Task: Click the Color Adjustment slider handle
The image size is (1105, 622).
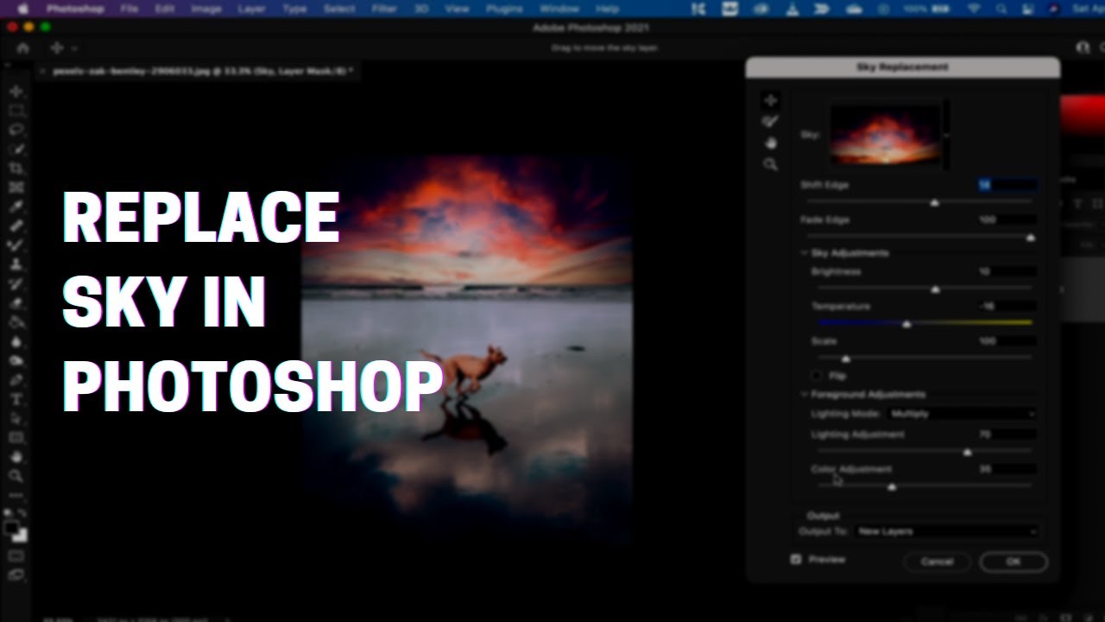Action: tap(892, 487)
